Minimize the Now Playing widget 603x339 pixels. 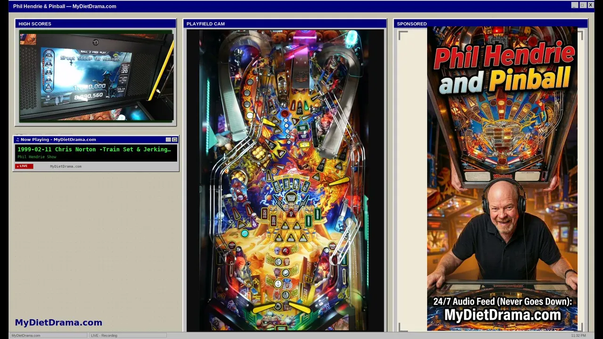[x=168, y=139]
